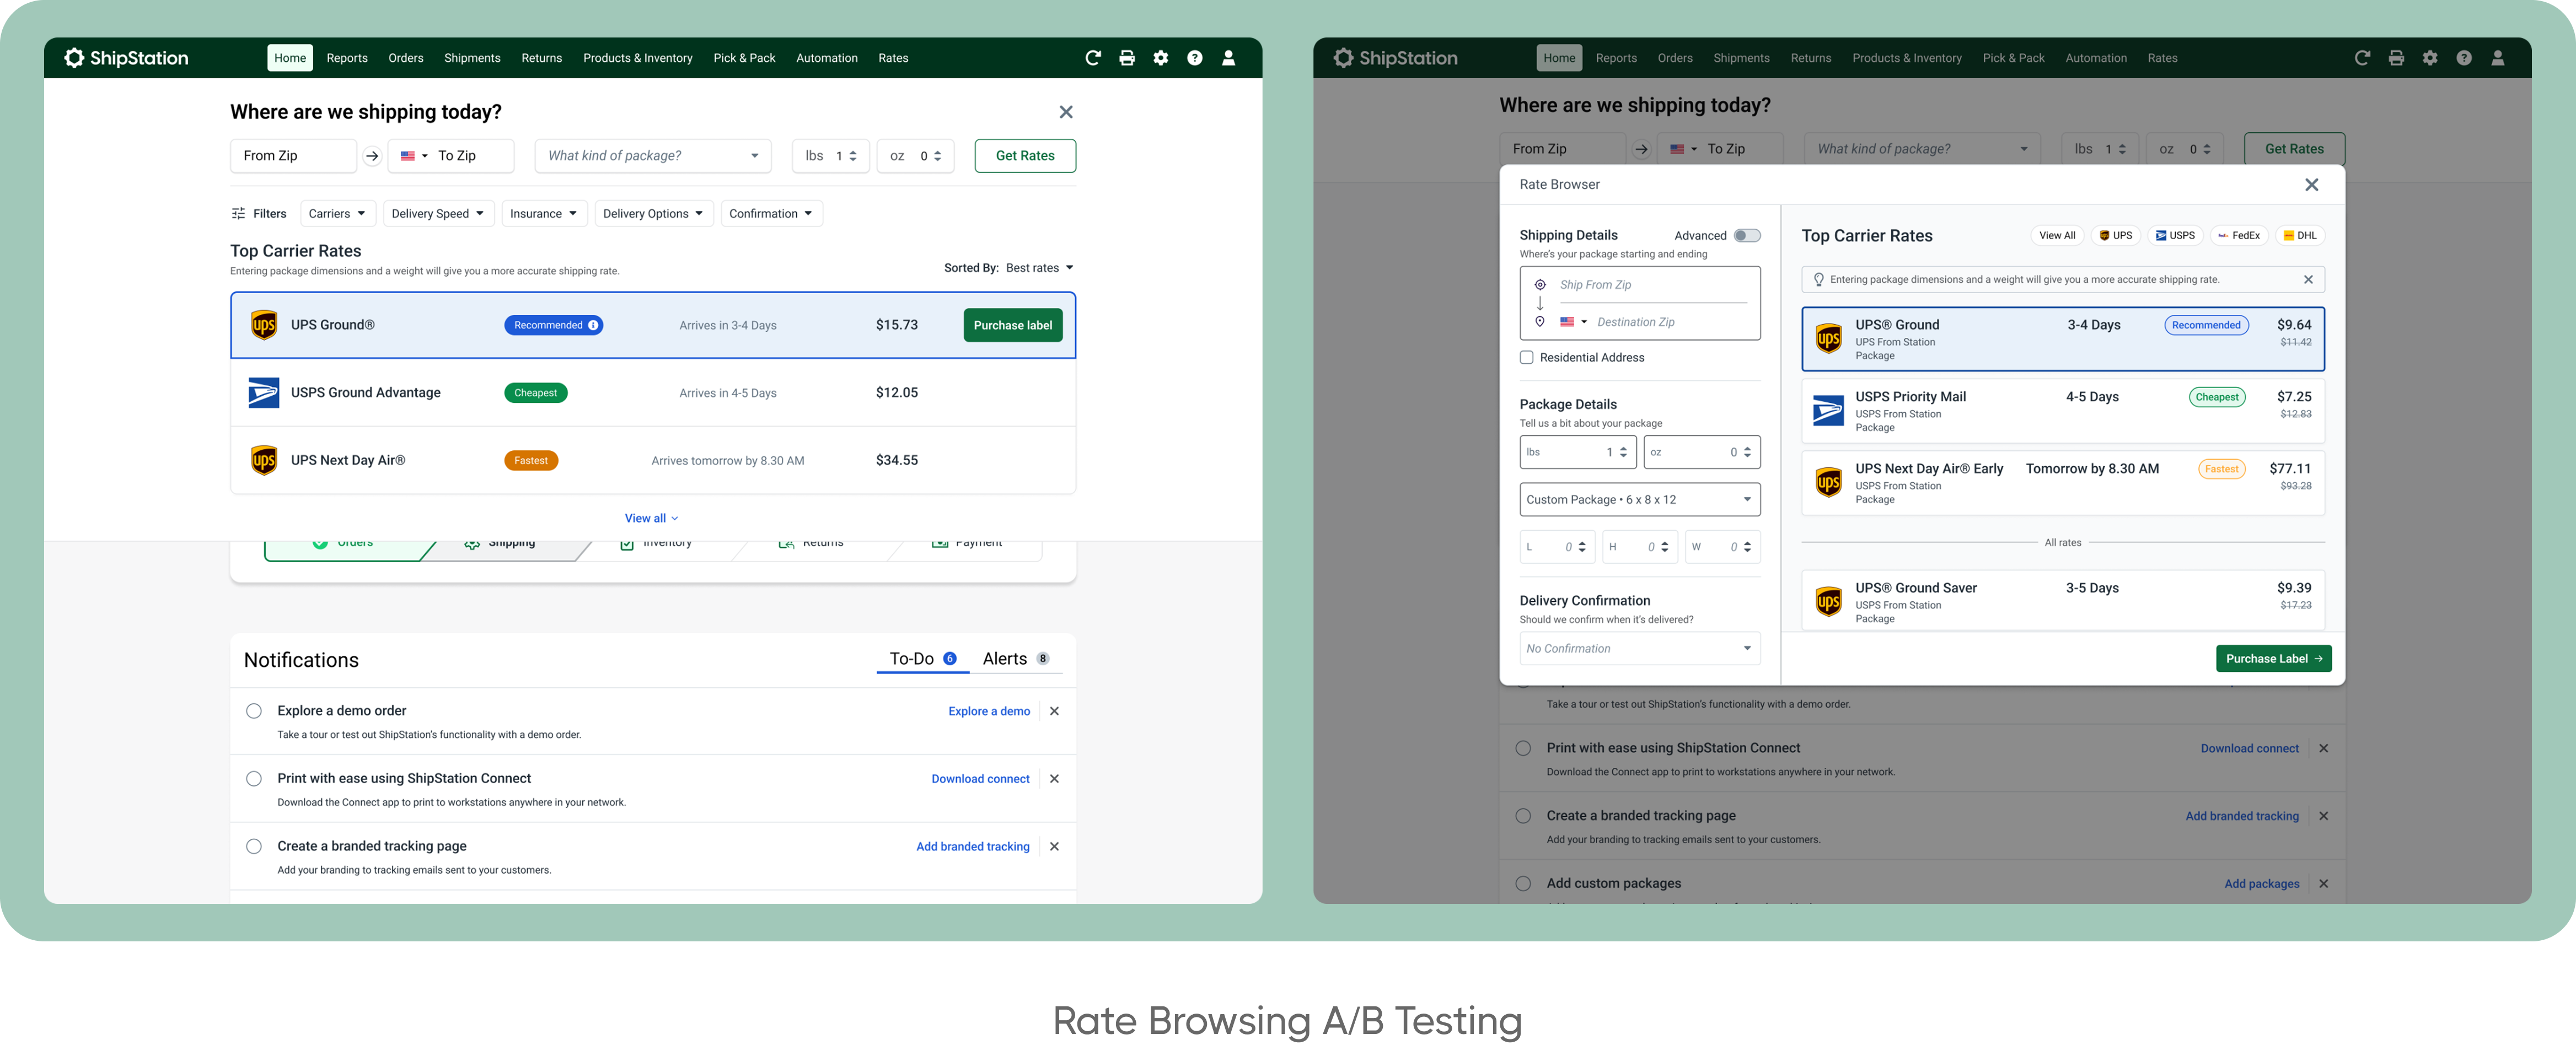Screen dimensions: 2576x1056
Task: Open the Delivery Speed filter dropdown
Action: point(438,214)
